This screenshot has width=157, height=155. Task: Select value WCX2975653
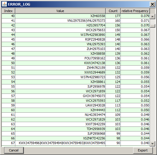coord(60,30)
